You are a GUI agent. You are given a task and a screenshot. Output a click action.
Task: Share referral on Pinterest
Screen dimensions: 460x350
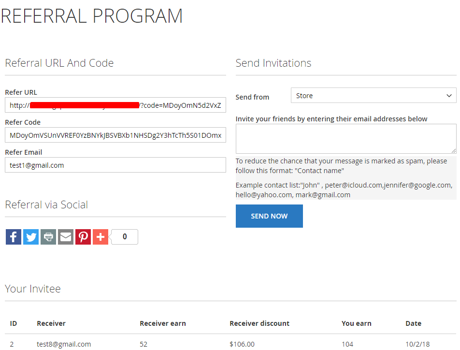[x=83, y=237]
